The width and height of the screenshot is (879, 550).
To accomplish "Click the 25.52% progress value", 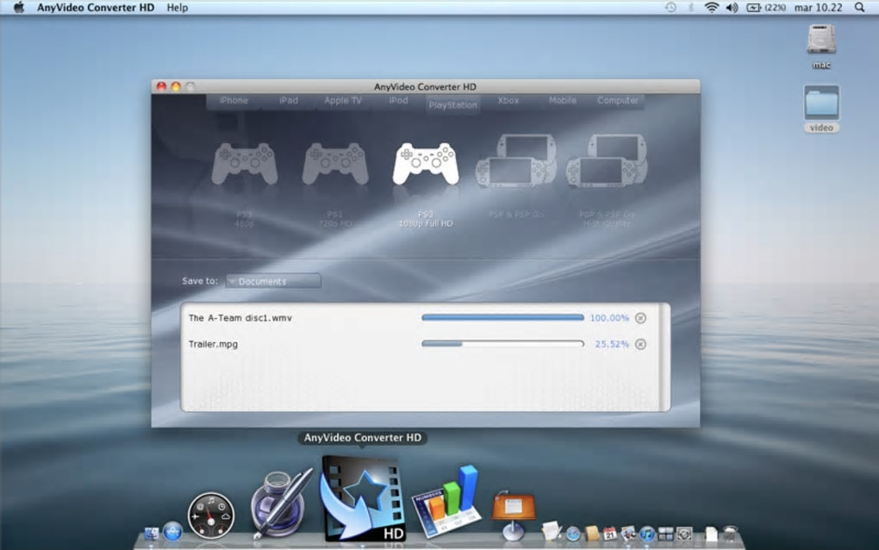I will [x=612, y=344].
